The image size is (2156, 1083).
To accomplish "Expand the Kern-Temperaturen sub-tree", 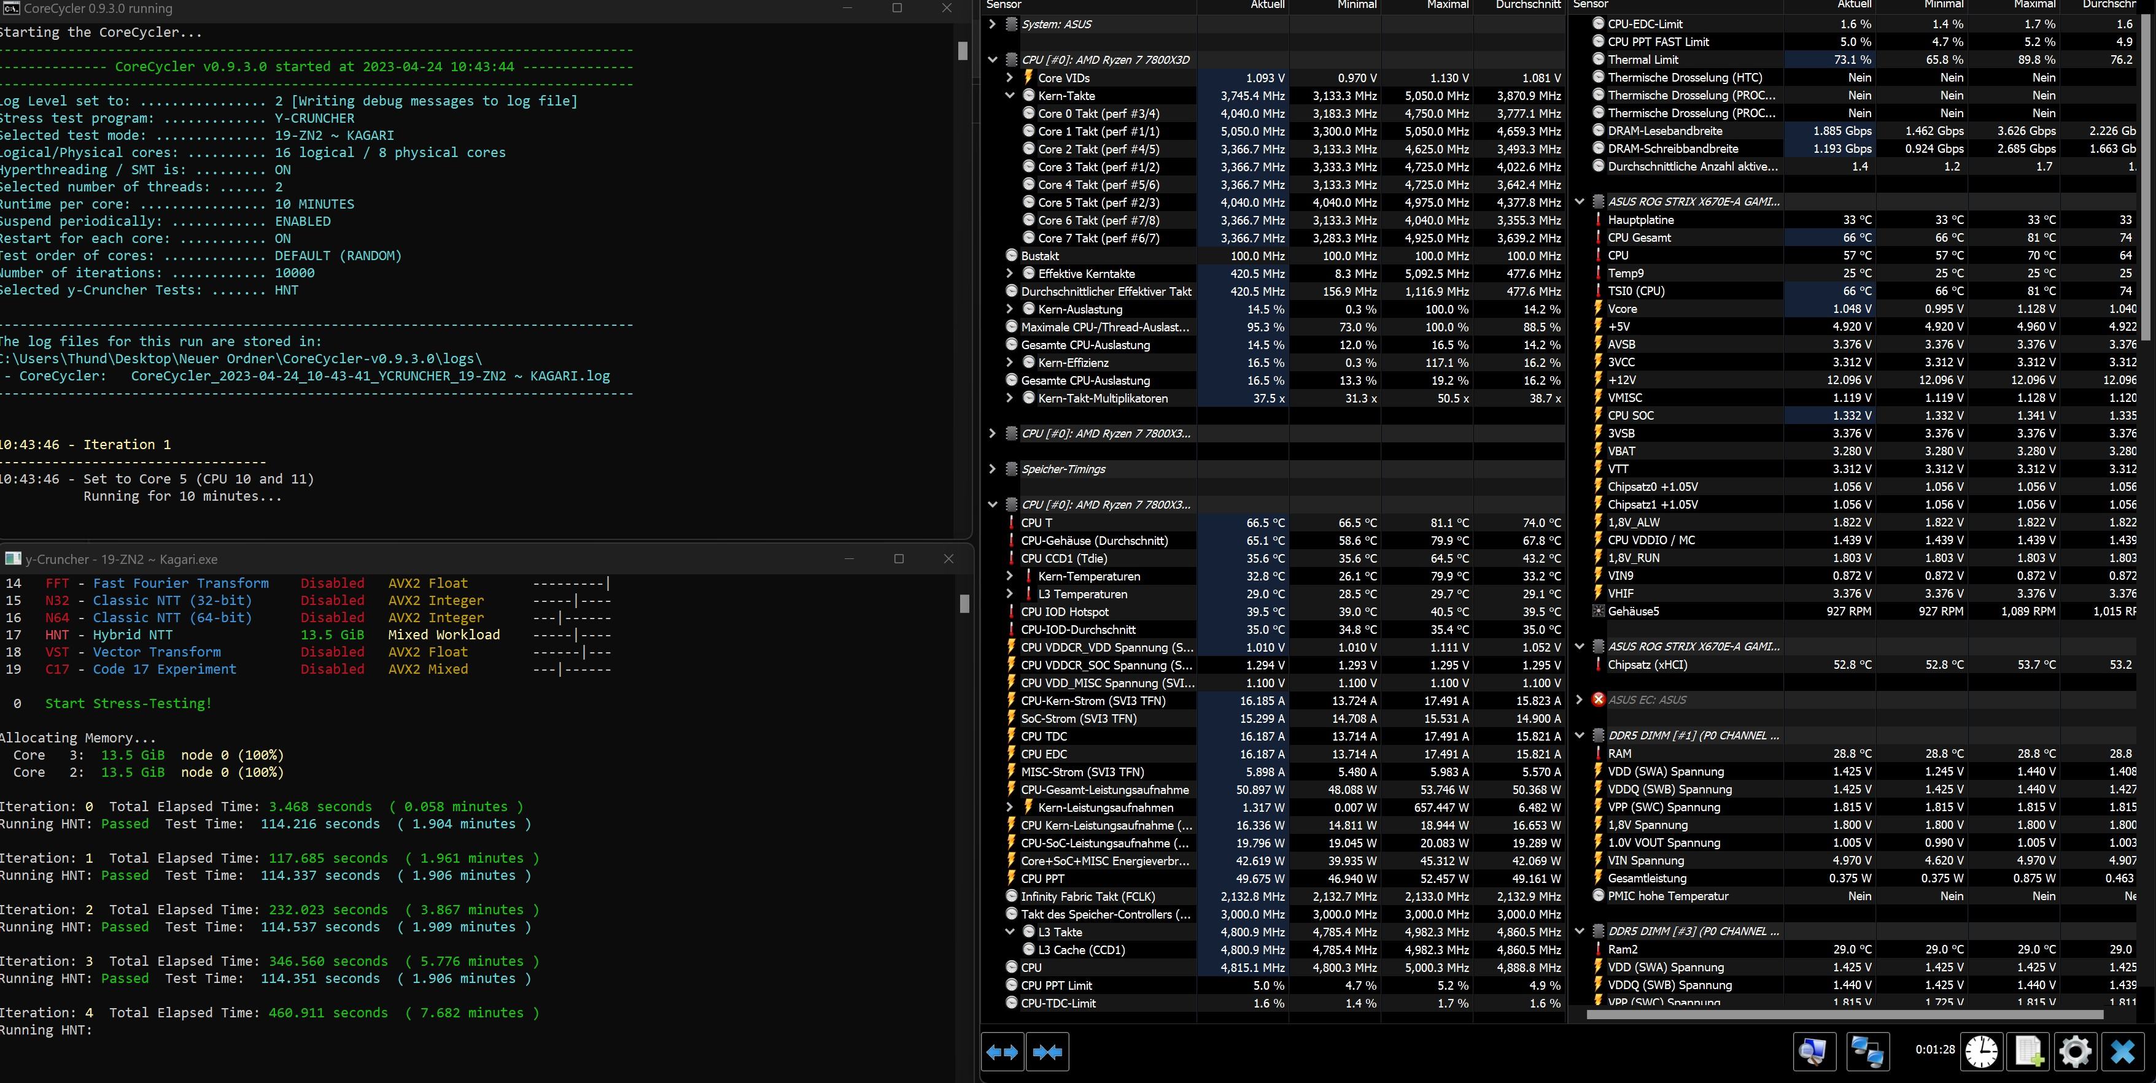I will click(1009, 576).
